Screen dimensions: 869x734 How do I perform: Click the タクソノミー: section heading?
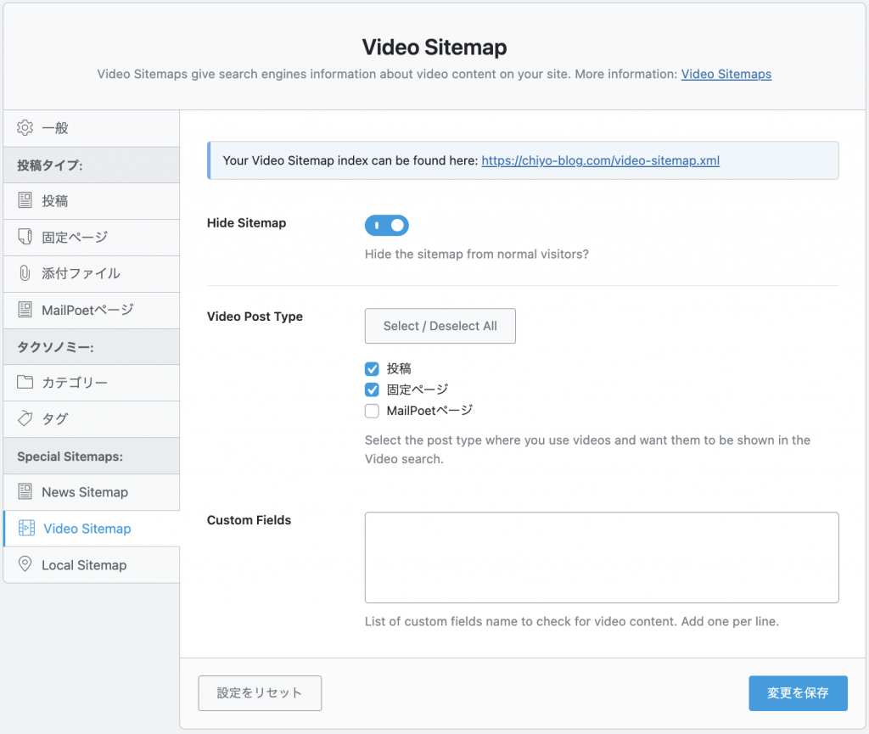(55, 347)
